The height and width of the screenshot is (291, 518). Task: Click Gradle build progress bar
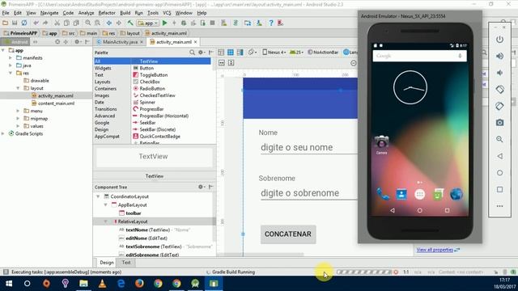coord(364,272)
